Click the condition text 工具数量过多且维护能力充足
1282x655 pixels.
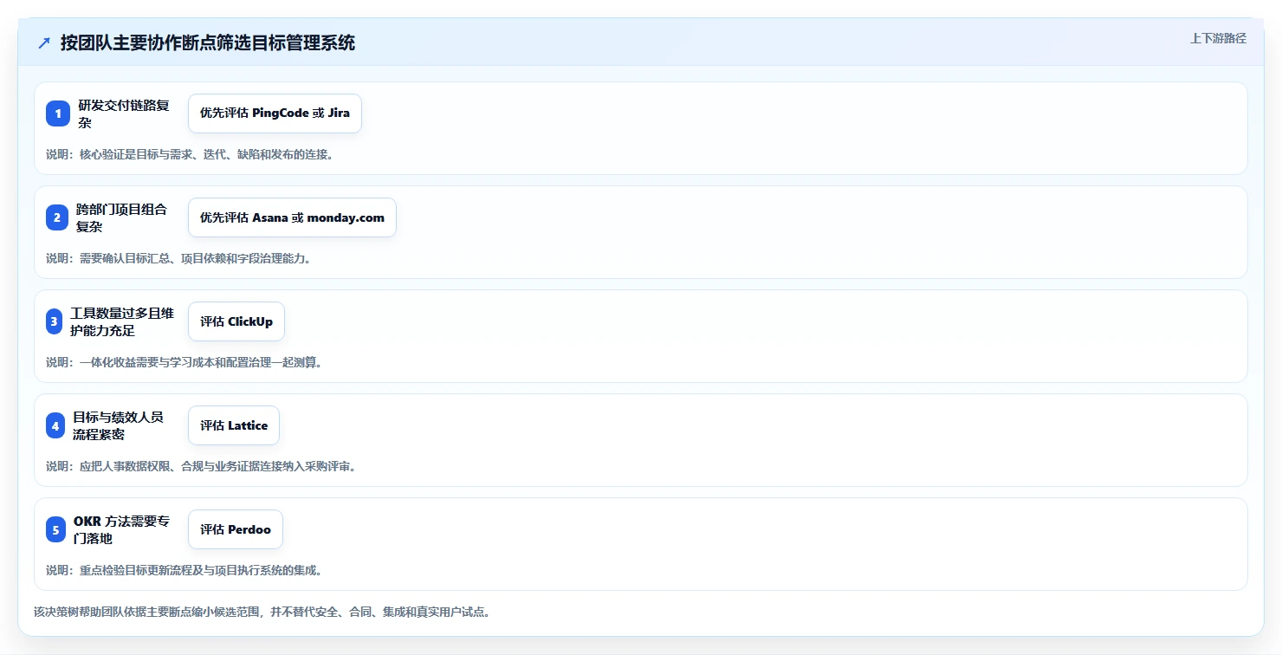coord(122,321)
